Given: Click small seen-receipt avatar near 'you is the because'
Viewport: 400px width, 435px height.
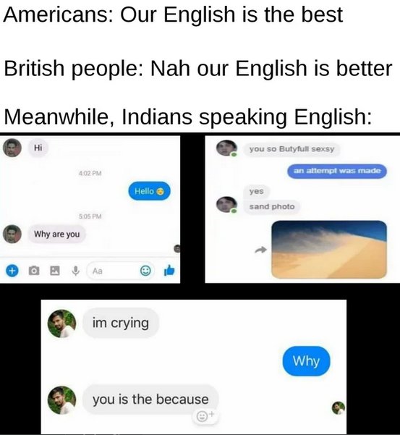Looking at the screenshot, I should (x=339, y=407).
